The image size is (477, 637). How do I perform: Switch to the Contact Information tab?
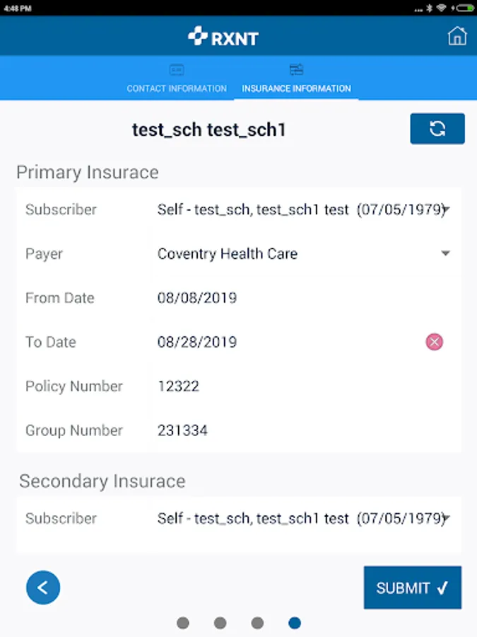177,88
